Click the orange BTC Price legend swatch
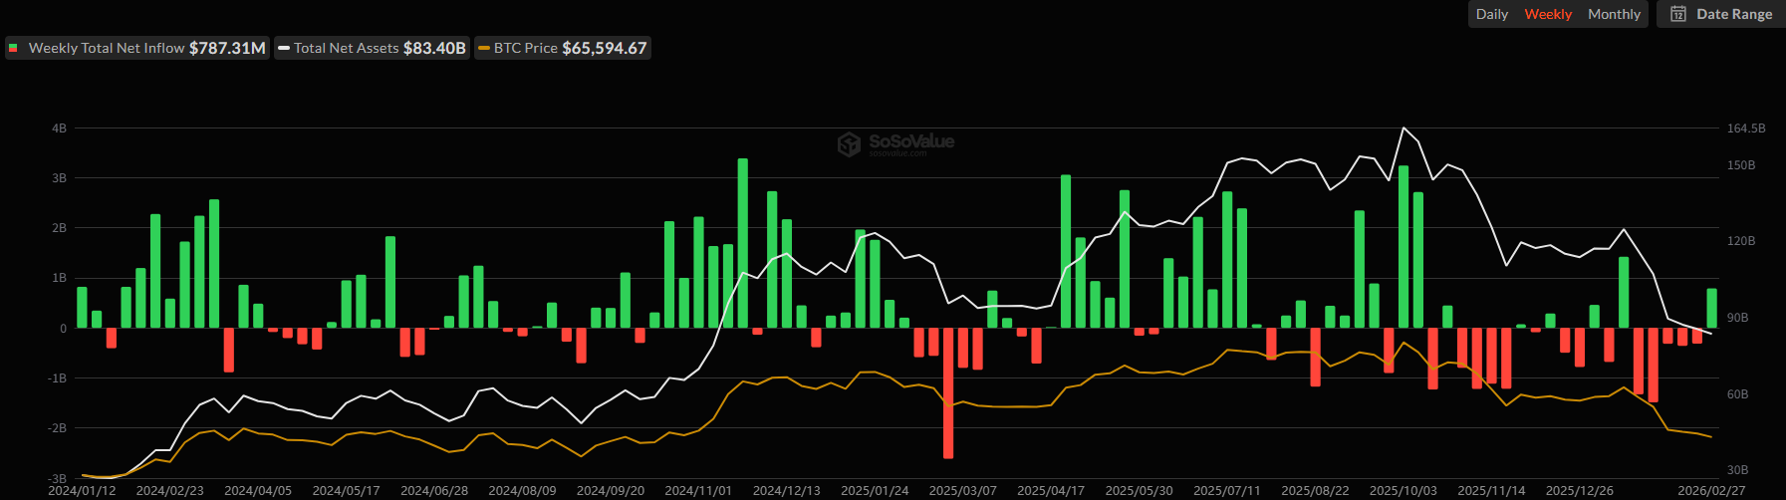1786x500 pixels. (x=484, y=48)
